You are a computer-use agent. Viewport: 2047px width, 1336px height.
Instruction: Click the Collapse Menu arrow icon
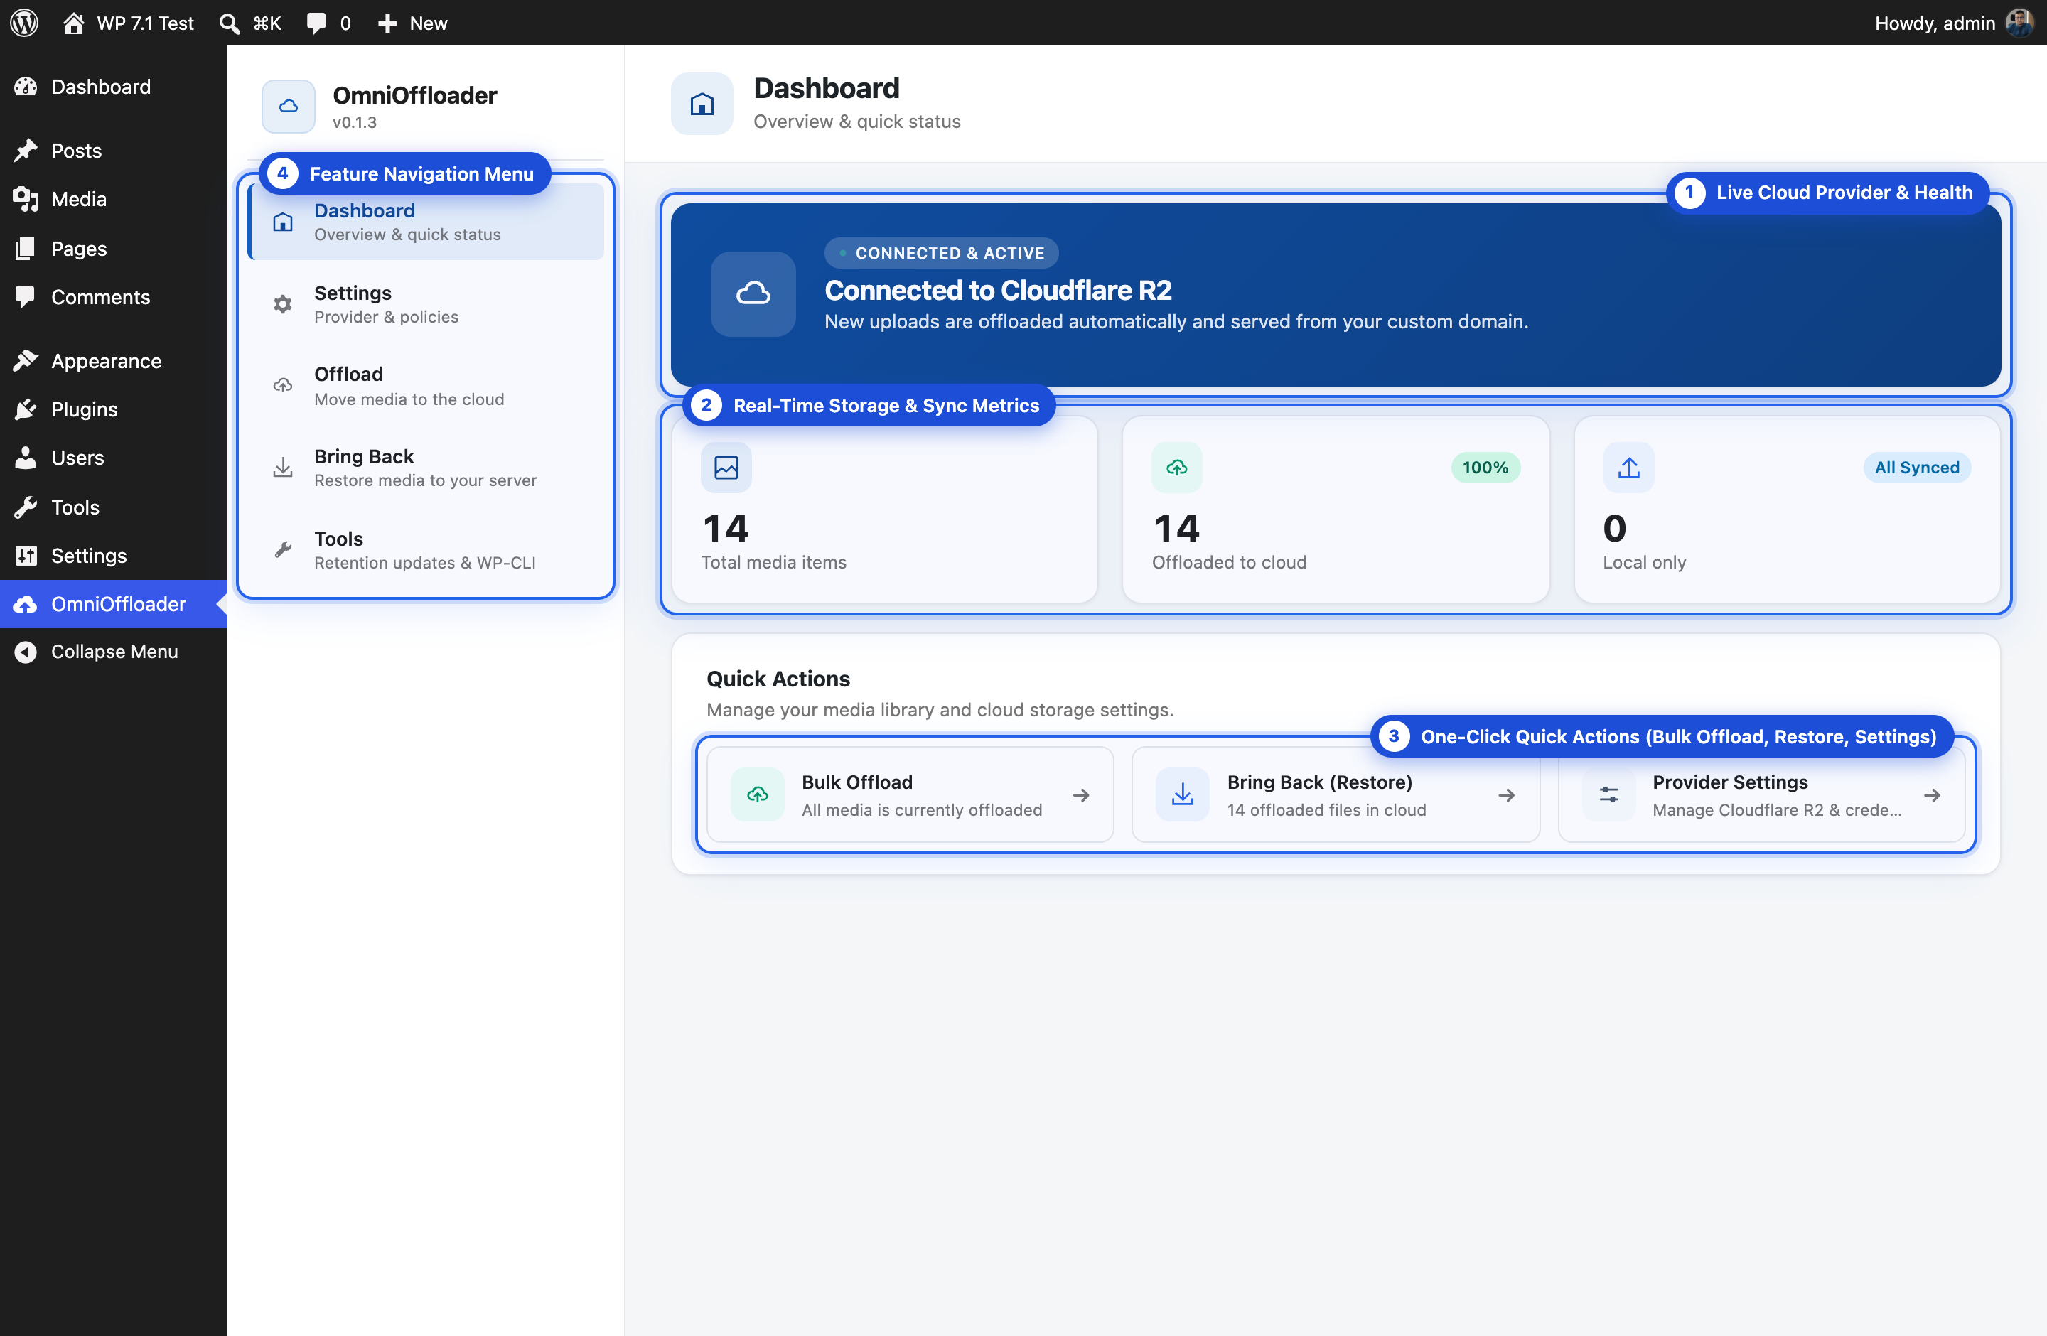click(x=26, y=652)
